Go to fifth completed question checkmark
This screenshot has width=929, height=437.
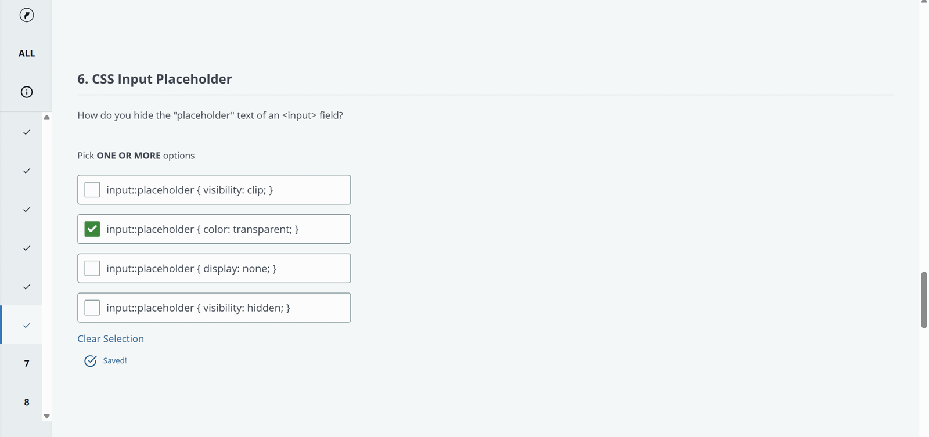click(27, 287)
